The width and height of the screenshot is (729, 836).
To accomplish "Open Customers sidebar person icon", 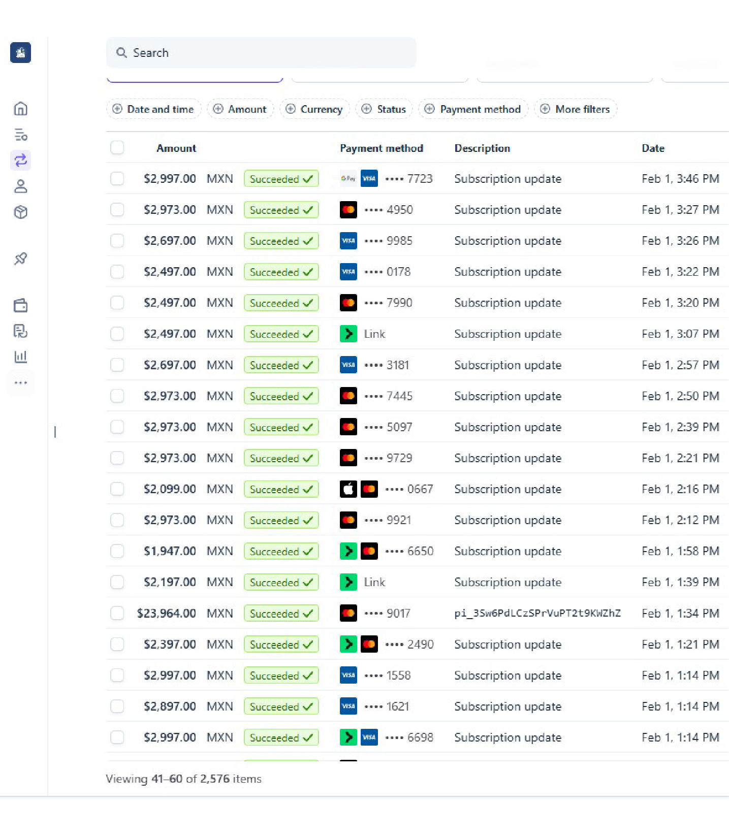I will tap(20, 186).
